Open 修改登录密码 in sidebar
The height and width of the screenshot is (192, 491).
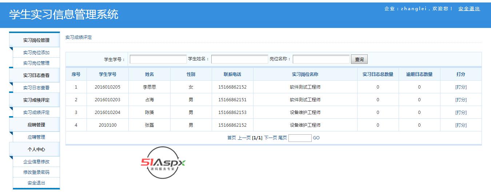coord(36,172)
